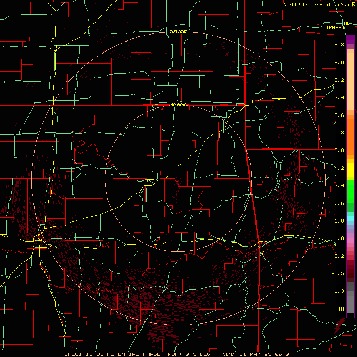This screenshot has height=357, width=357.
Task: Click the -0.5 value on the color scale
Action: [x=338, y=274]
